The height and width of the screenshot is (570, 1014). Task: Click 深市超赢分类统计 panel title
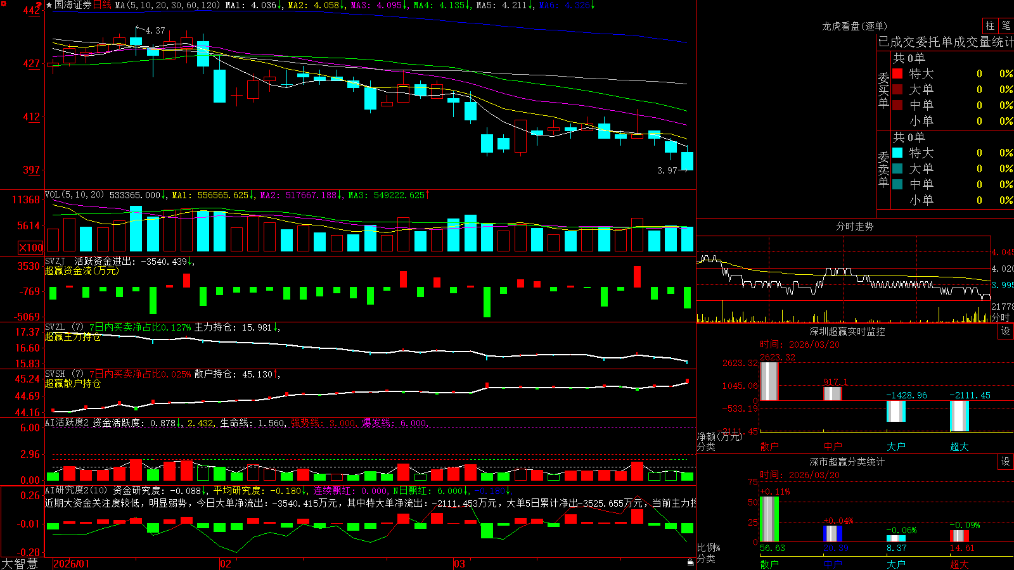tap(847, 462)
